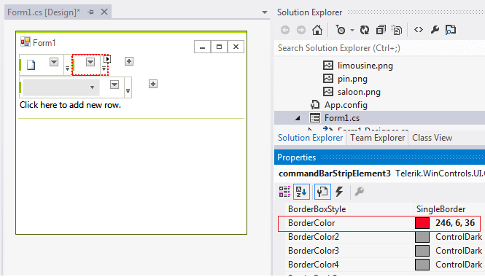
Task: Open the dropdown in the red-dashed strip
Action: (90, 62)
